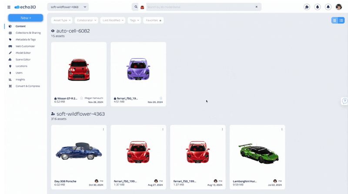
Task: Open the soft-wildflower-4363 project dropdown
Action: 67,7
